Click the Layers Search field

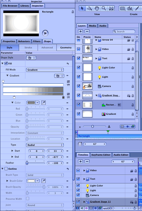(124, 31)
